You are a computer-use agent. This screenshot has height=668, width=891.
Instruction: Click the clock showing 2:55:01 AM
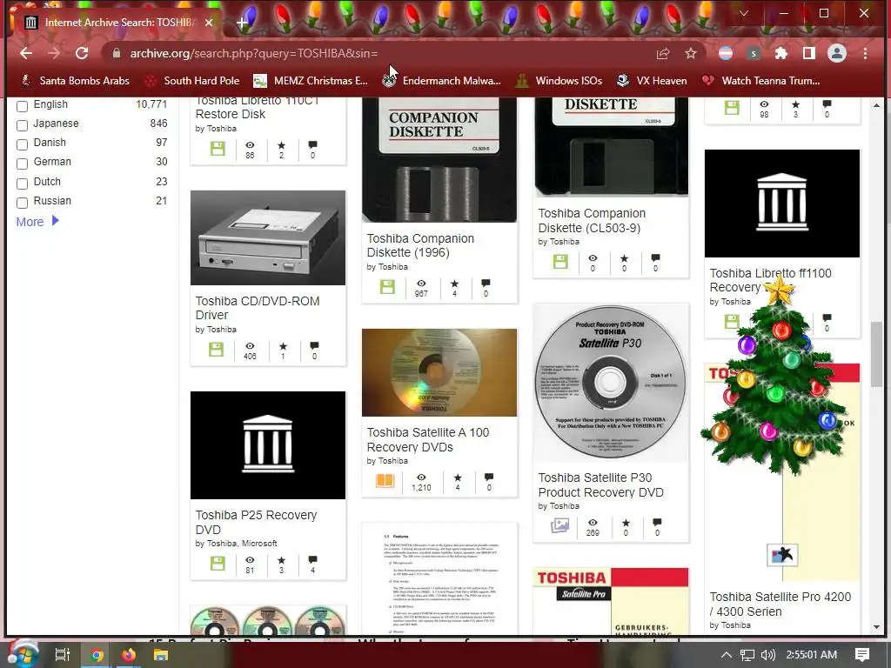(812, 655)
